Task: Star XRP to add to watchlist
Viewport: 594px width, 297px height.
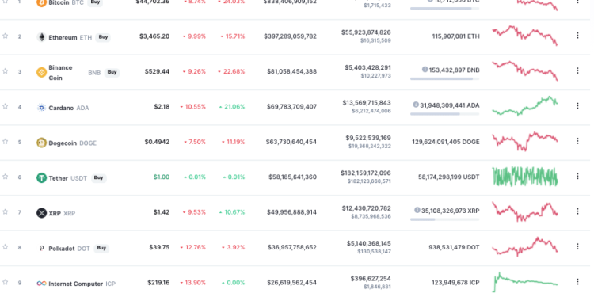Action: click(6, 211)
